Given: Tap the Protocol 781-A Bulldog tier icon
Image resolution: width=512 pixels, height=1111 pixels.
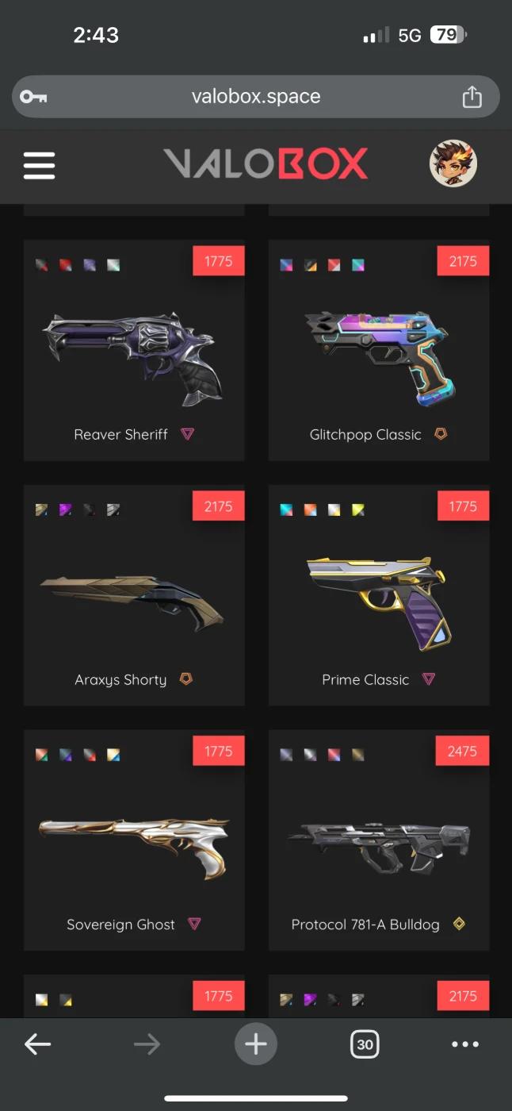Looking at the screenshot, I should click(x=458, y=924).
